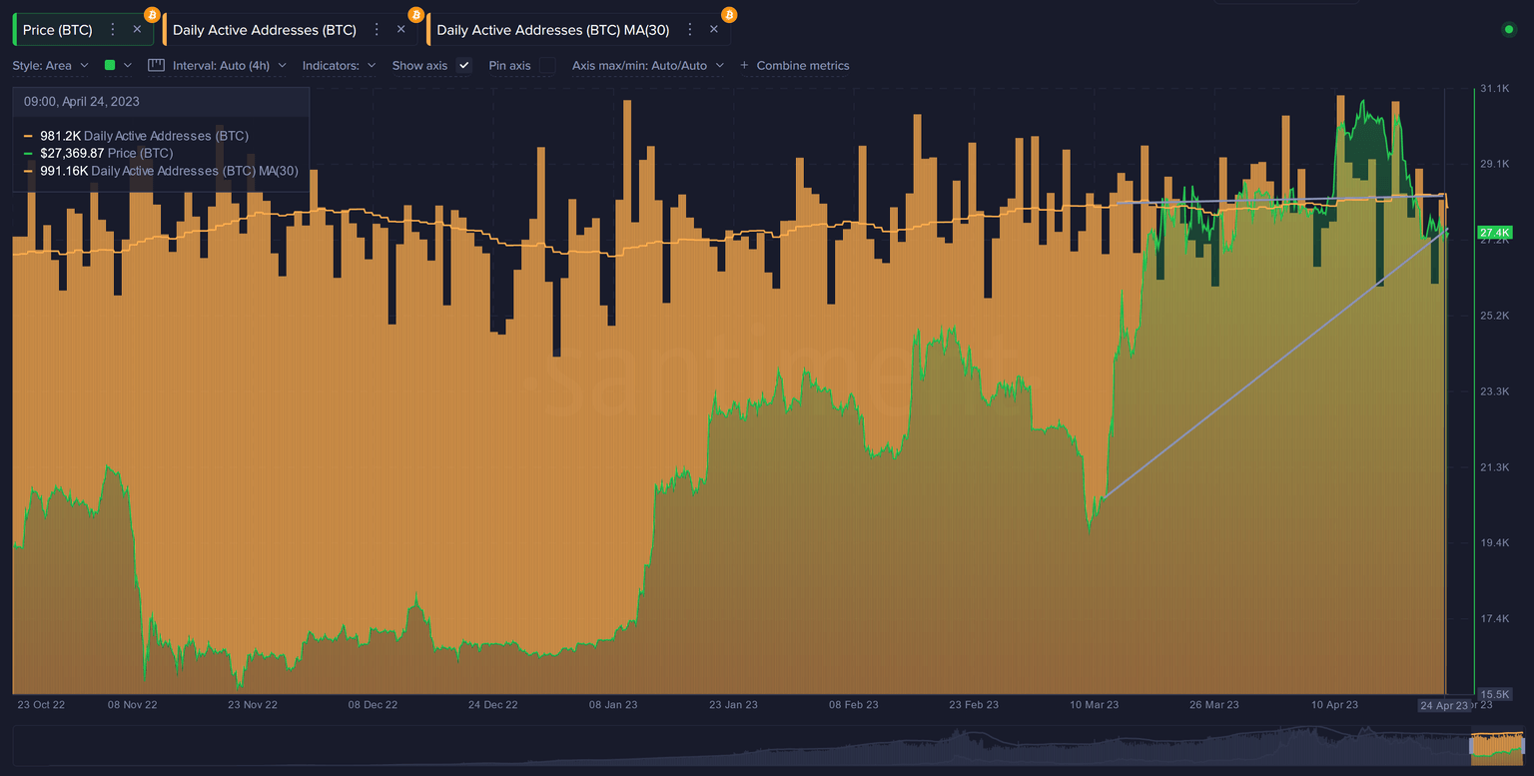Image resolution: width=1534 pixels, height=776 pixels.
Task: Uncheck the Show axis checkbox
Action: coord(463,65)
